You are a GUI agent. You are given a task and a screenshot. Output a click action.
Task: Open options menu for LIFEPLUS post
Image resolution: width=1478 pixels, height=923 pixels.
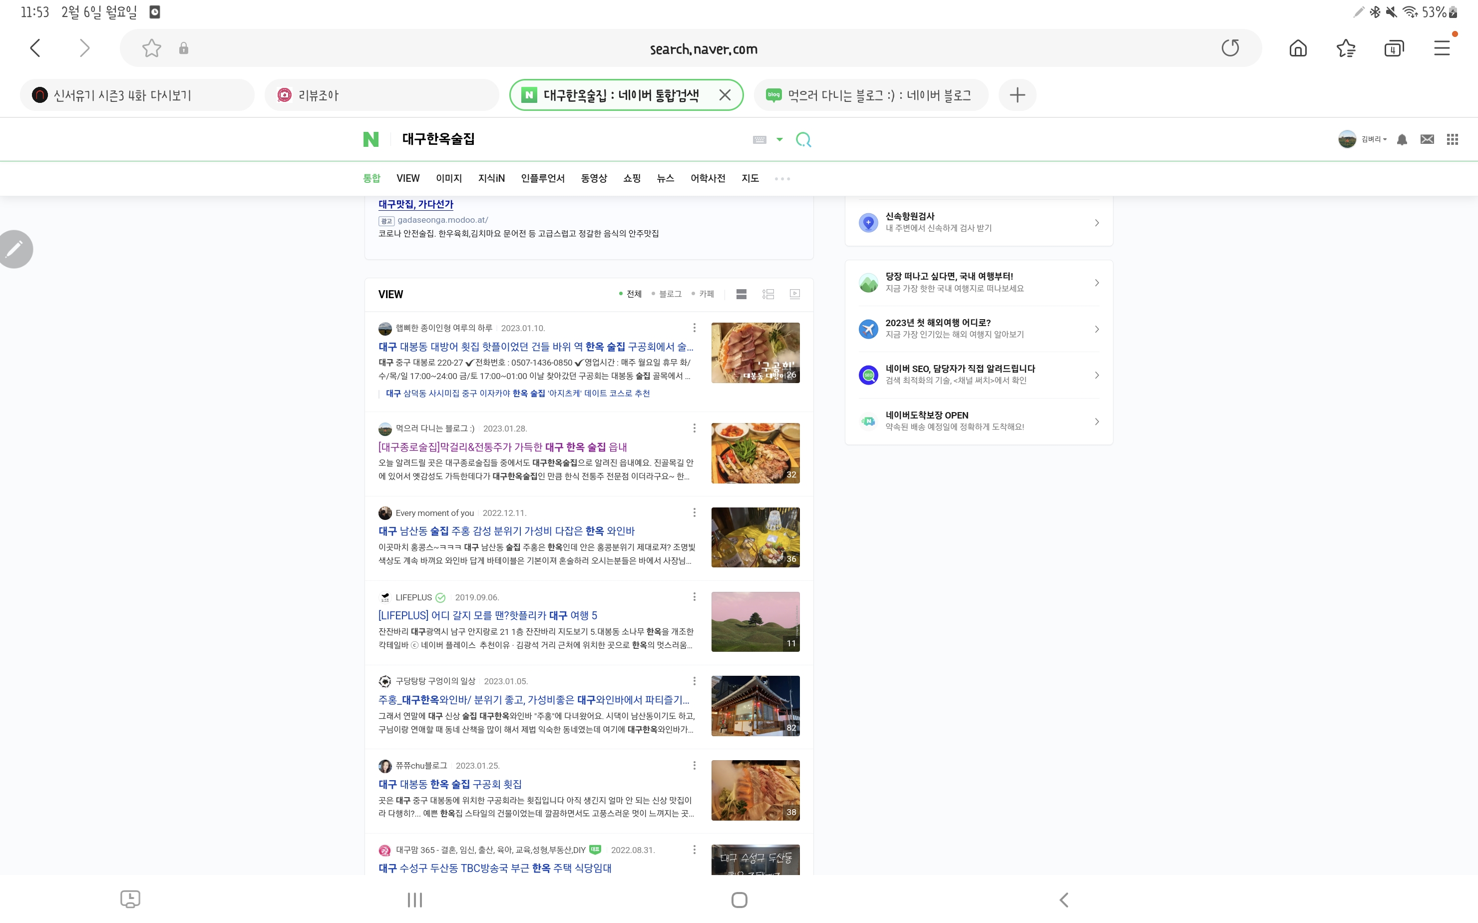[694, 597]
